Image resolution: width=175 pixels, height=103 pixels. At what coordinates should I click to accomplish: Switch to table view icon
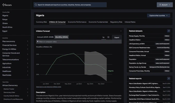click(108, 37)
